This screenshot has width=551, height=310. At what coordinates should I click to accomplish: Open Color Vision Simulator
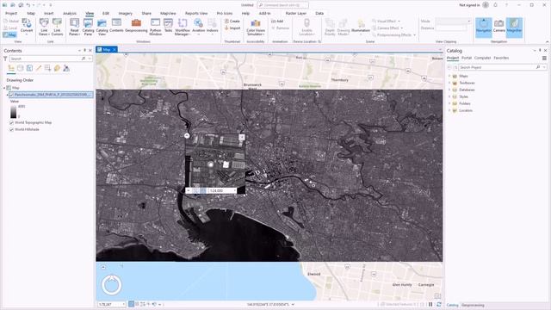click(x=256, y=27)
